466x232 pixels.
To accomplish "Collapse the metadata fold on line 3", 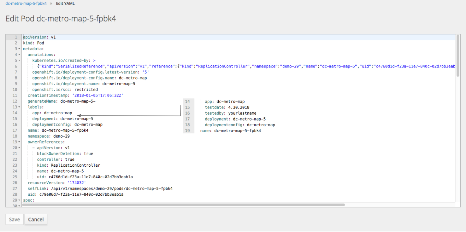I will point(19,49).
